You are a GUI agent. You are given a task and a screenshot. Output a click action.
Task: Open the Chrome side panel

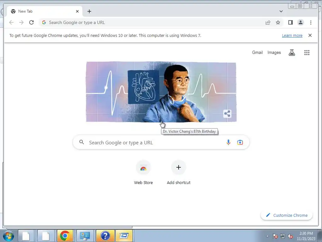pos(290,22)
